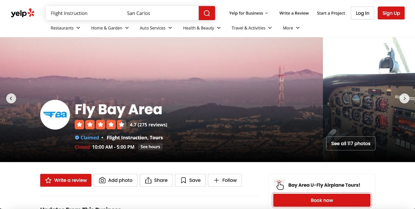Click Bay Area U-Fly Airplane Tours! heading
The width and height of the screenshot is (415, 209).
coord(324,185)
